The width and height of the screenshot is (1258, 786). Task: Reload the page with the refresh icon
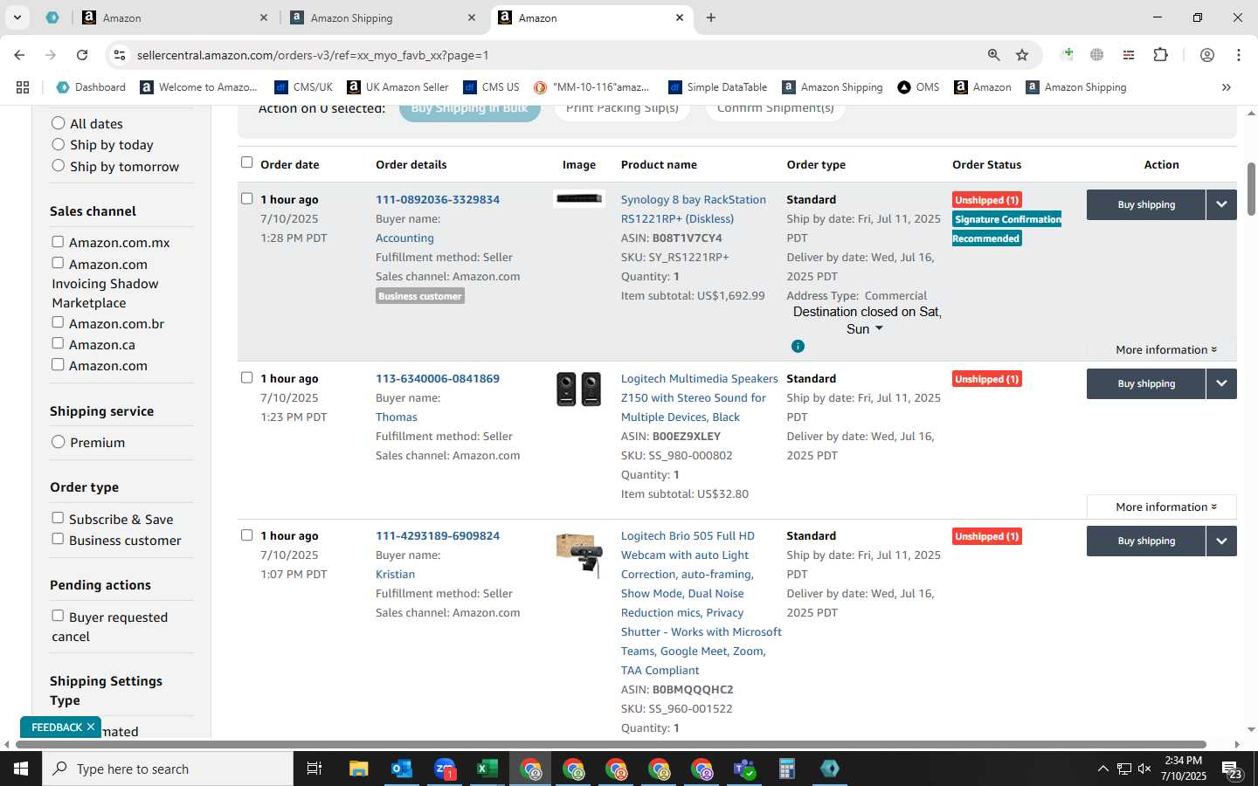pos(82,55)
